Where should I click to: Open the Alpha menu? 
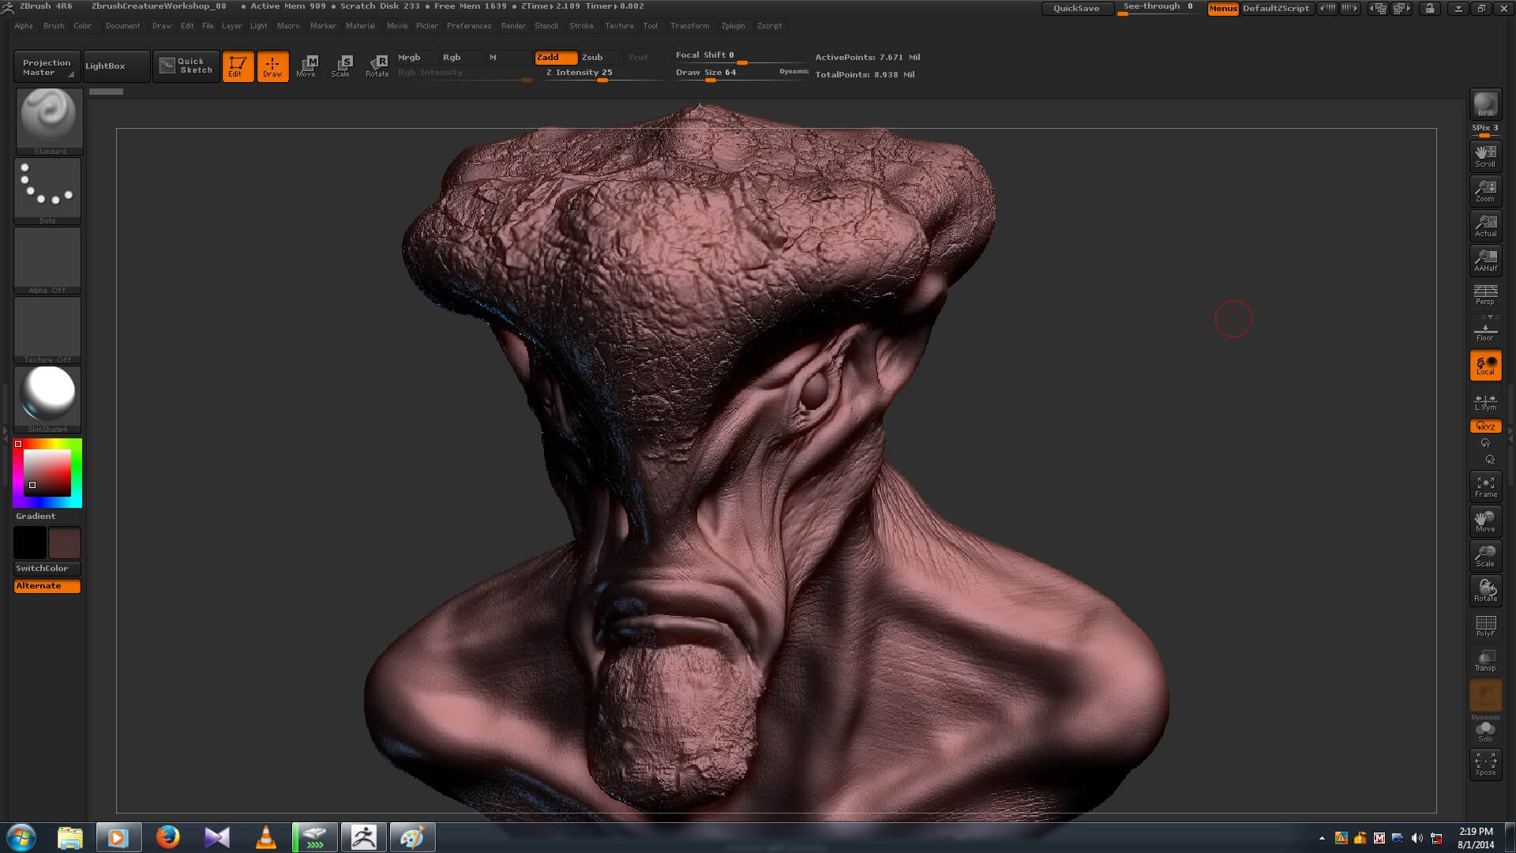(x=24, y=26)
